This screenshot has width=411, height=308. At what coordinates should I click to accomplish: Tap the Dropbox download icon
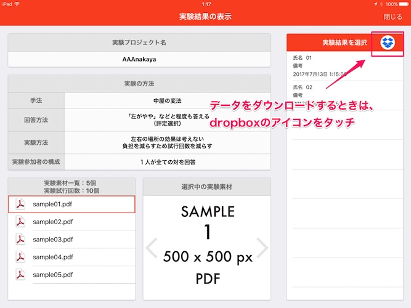(x=388, y=42)
